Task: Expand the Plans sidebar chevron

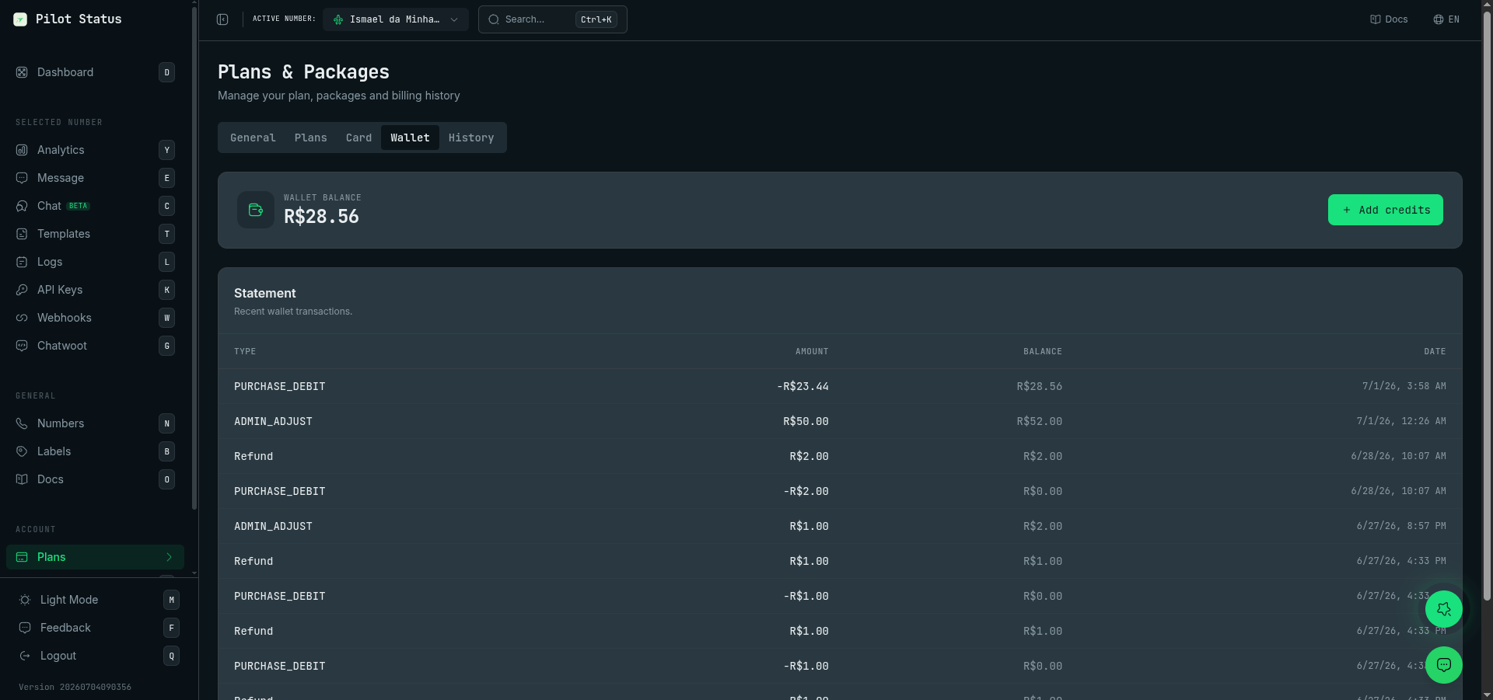Action: click(169, 557)
